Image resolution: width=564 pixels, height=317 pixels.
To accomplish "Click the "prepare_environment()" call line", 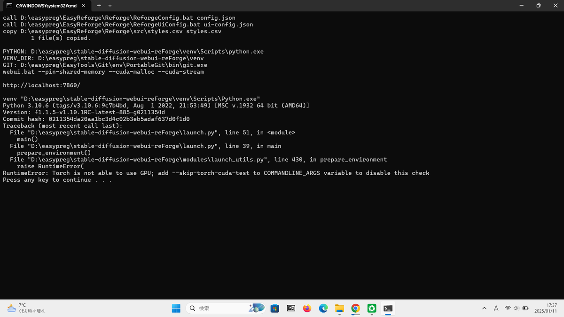I will [54, 153].
